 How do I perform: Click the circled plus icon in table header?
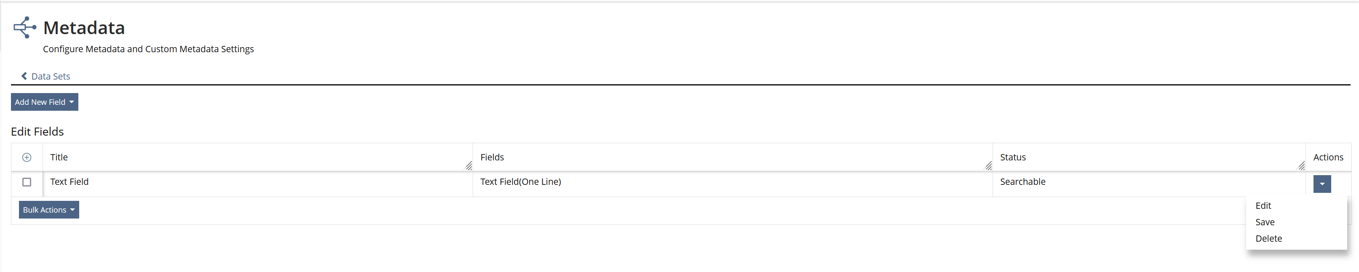[x=27, y=157]
